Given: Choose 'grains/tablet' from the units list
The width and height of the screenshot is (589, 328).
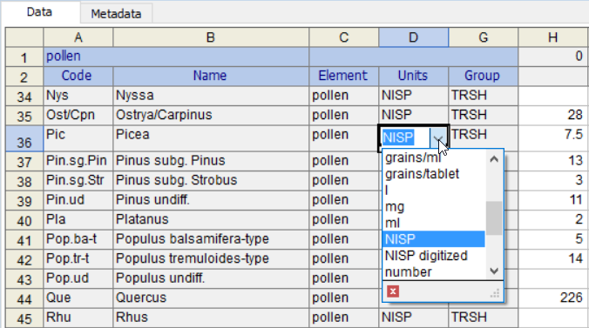Looking at the screenshot, I should coord(434,174).
